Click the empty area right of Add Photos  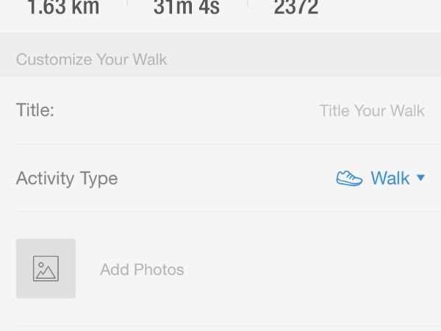(x=309, y=268)
